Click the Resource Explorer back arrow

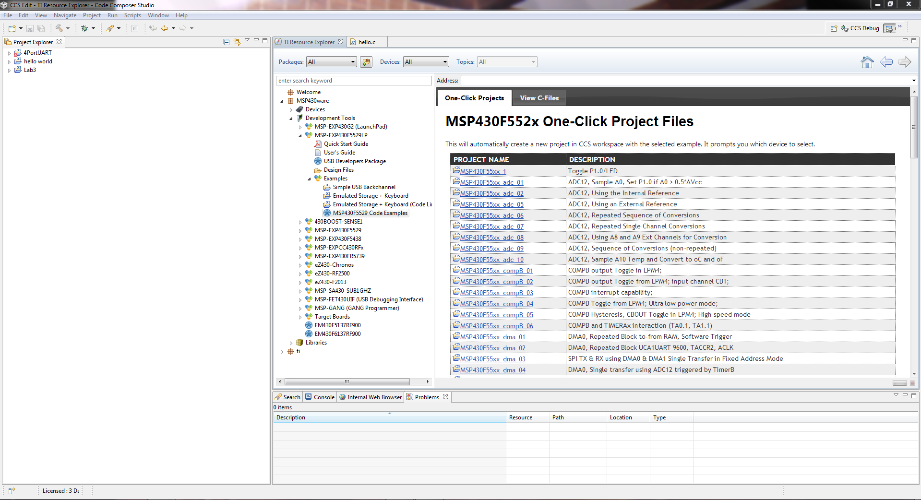click(x=886, y=62)
